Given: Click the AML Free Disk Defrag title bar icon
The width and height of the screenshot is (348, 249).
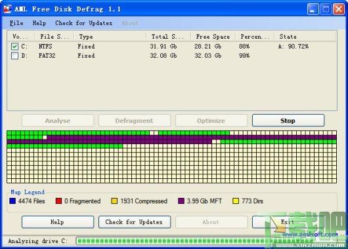Looking at the screenshot, I should pyautogui.click(x=7, y=9).
